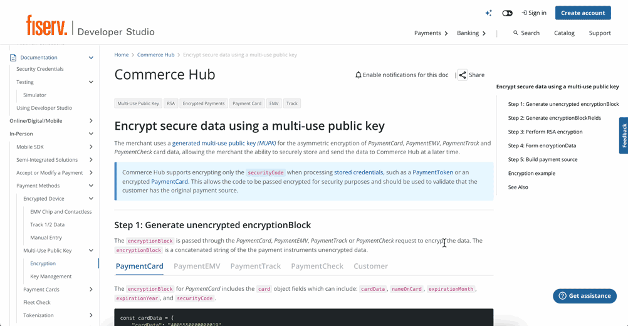The image size is (628, 326).
Task: Click the RSA tag chip
Action: click(x=170, y=103)
